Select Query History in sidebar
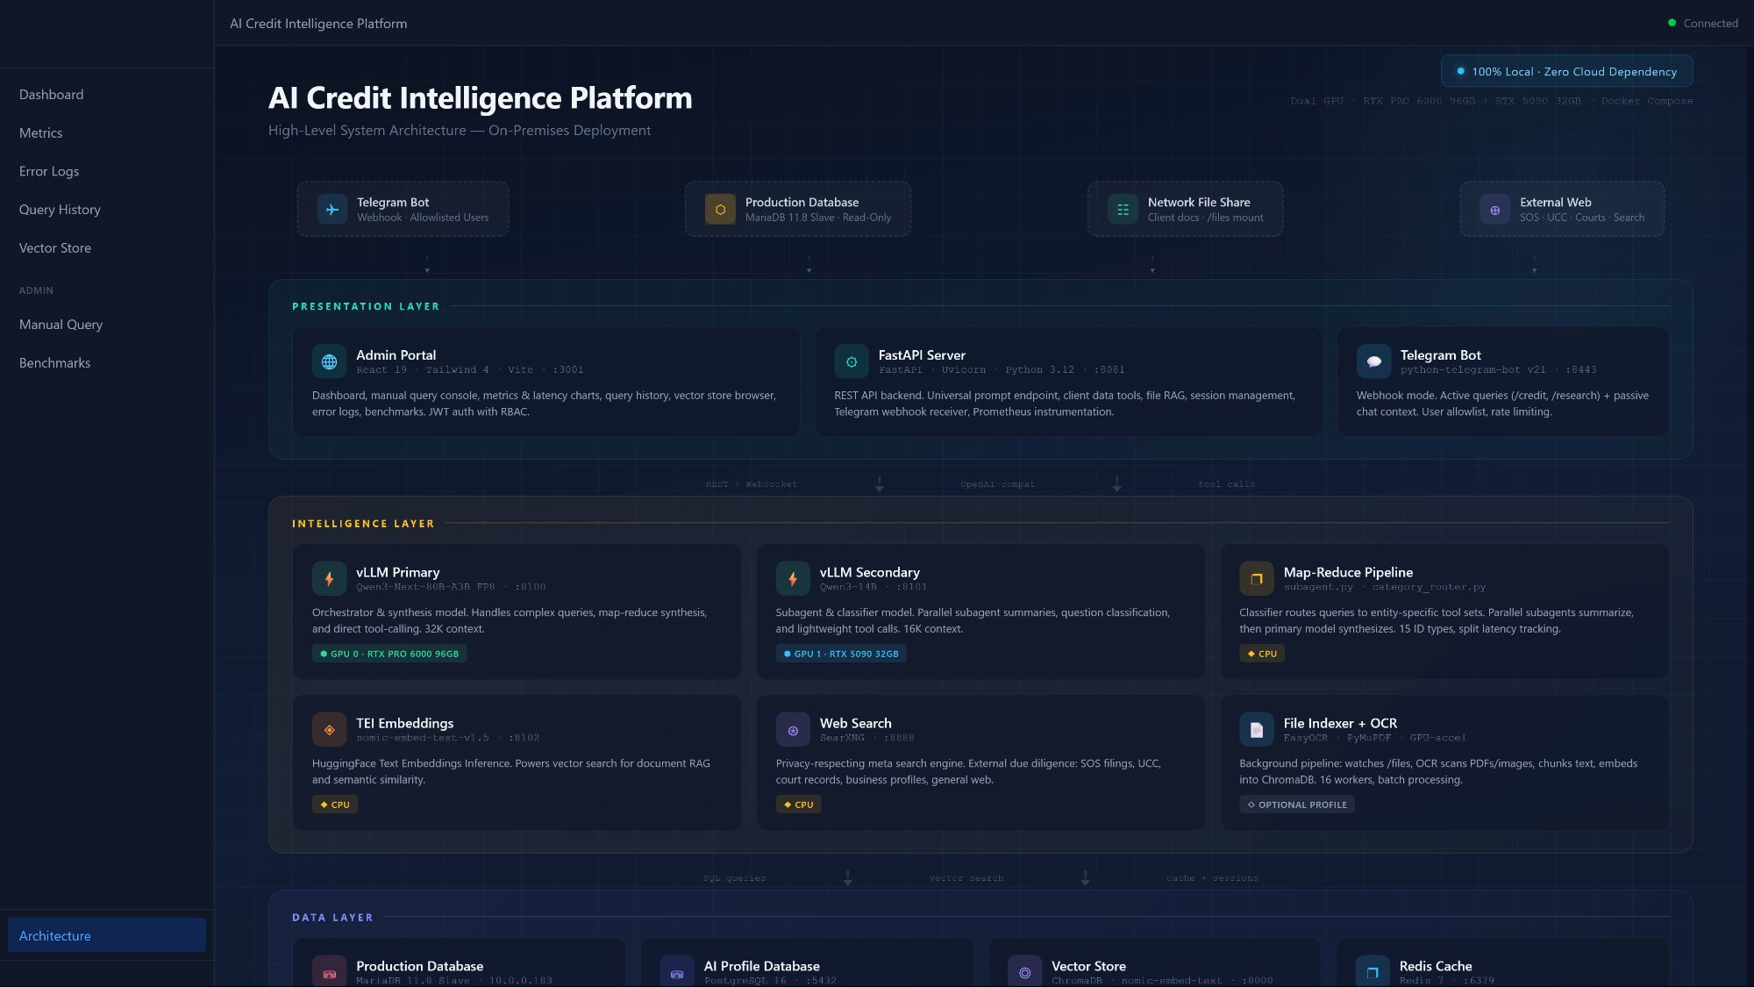1754x987 pixels. 107,210
